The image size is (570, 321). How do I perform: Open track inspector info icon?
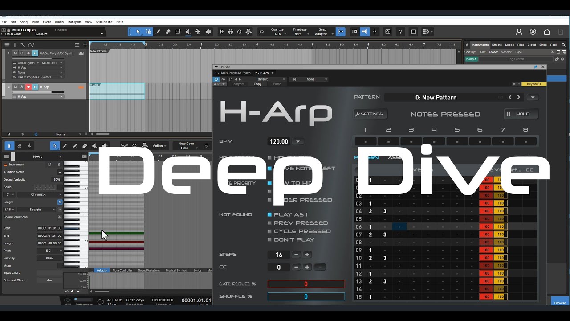tap(15, 45)
